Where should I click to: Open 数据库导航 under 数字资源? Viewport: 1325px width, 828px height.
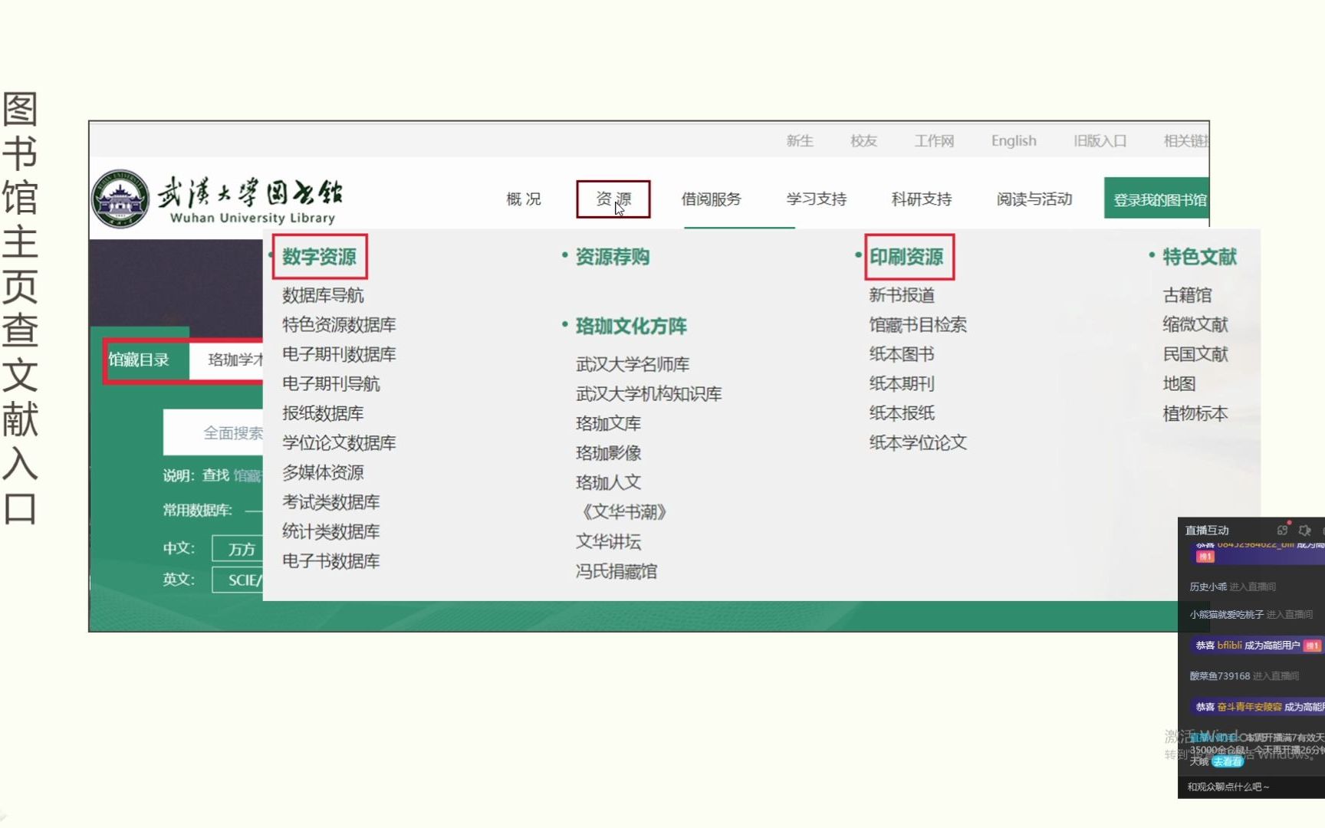pyautogui.click(x=323, y=295)
